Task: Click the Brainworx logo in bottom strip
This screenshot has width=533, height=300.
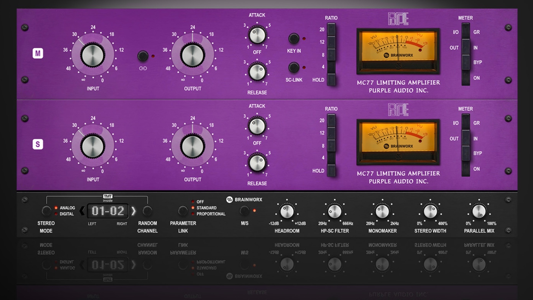Action: pos(244,200)
